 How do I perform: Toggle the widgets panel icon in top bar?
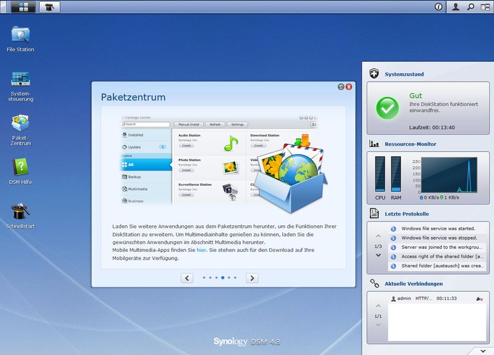(x=485, y=7)
